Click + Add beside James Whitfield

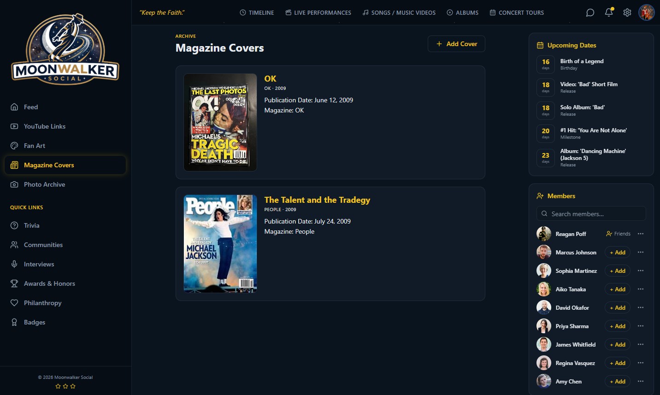618,344
